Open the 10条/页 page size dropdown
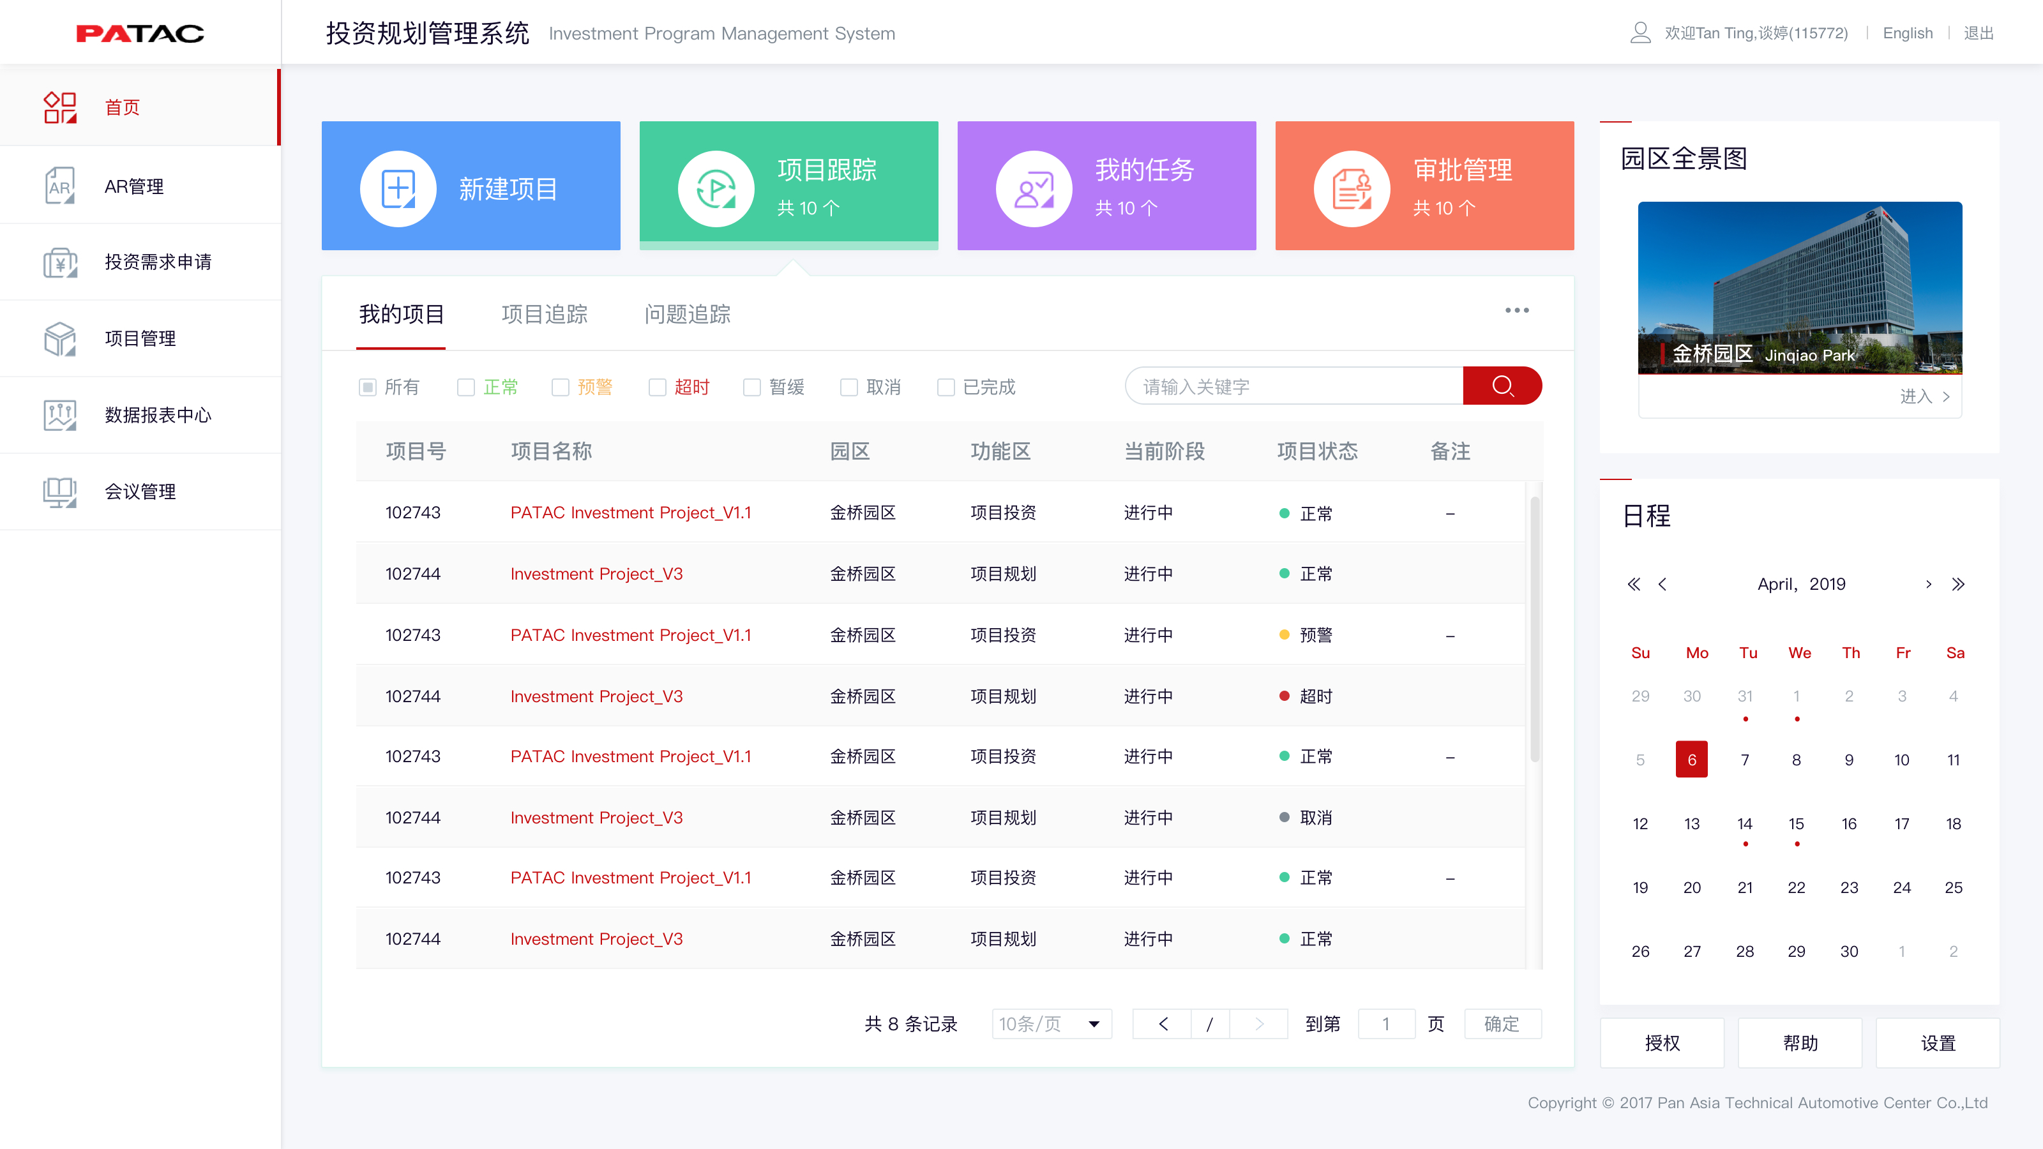Image resolution: width=2043 pixels, height=1149 pixels. click(x=1051, y=1024)
